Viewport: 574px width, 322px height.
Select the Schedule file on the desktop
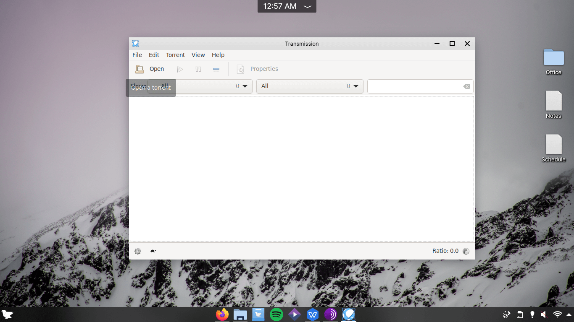coord(553,149)
